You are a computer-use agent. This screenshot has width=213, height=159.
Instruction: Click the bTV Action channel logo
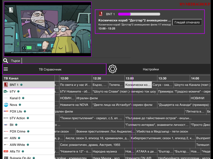[x=6, y=118]
